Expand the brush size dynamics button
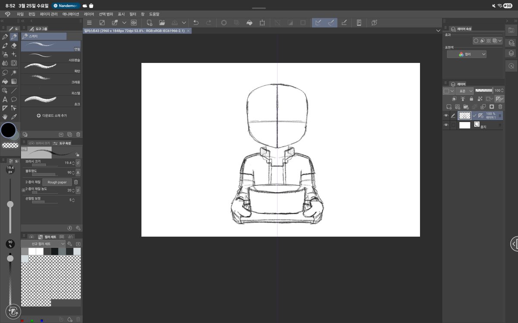 (x=78, y=163)
